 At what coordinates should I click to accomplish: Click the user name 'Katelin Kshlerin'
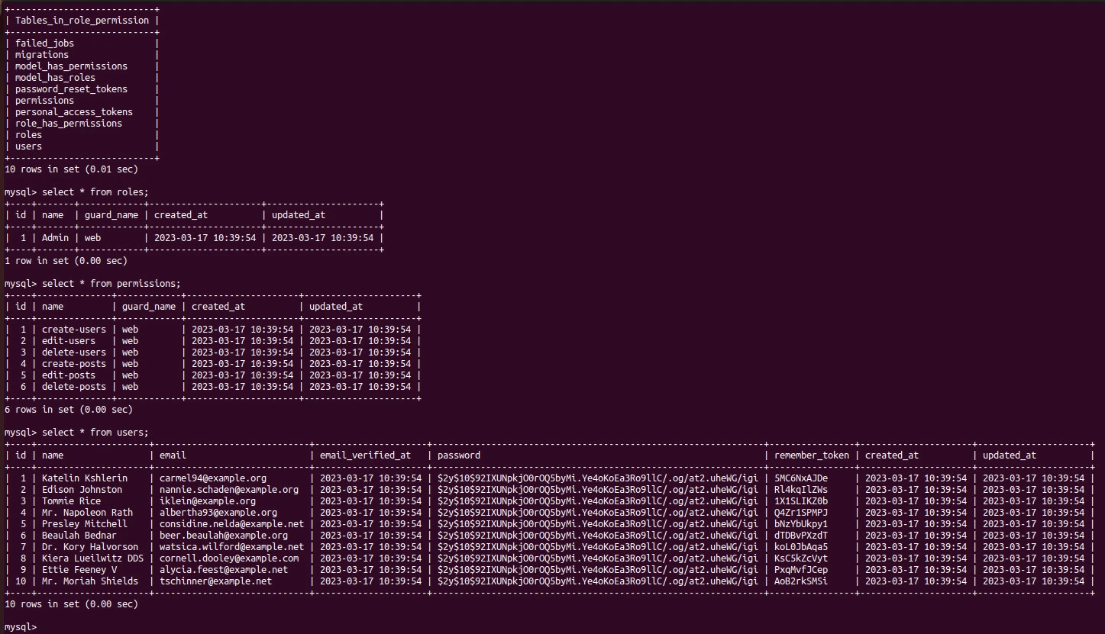84,478
